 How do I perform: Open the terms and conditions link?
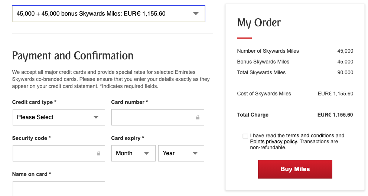[310, 135]
